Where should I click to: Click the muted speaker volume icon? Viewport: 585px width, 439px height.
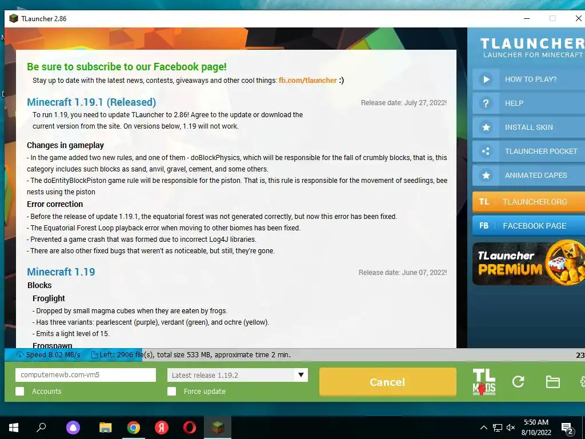[x=511, y=428]
